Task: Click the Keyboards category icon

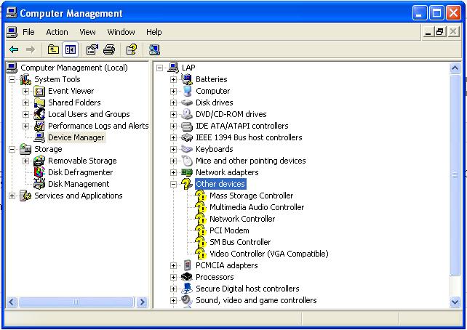Action: [x=187, y=149]
